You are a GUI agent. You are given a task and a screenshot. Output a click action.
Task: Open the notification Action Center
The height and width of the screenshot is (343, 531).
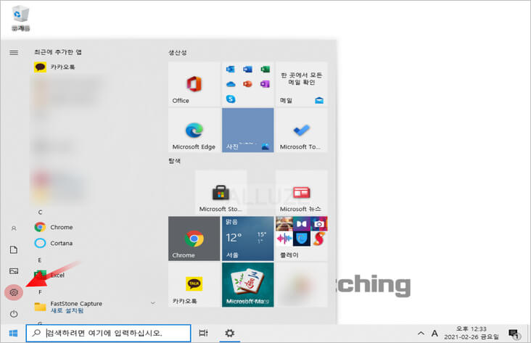(514, 334)
